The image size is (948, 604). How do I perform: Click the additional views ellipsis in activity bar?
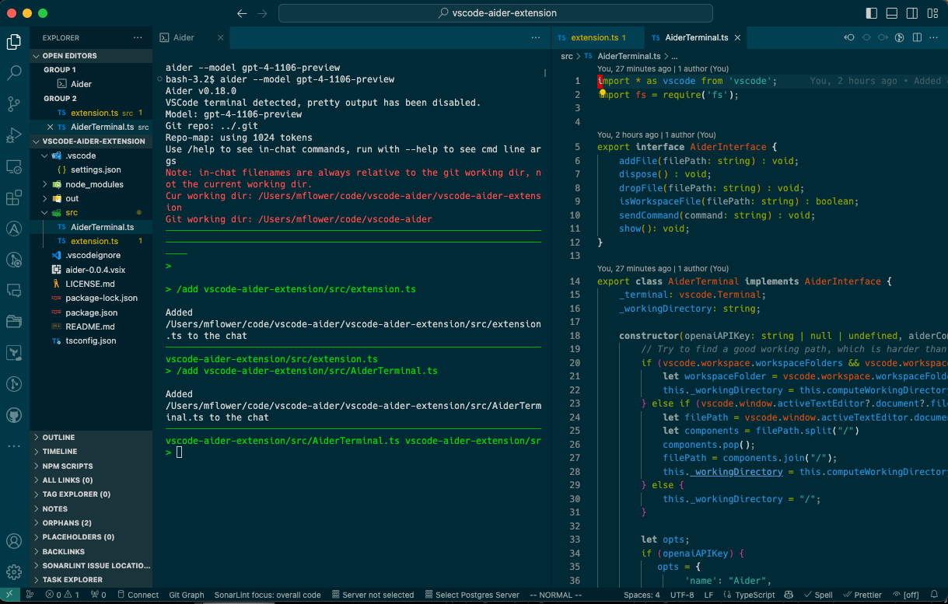[x=14, y=446]
